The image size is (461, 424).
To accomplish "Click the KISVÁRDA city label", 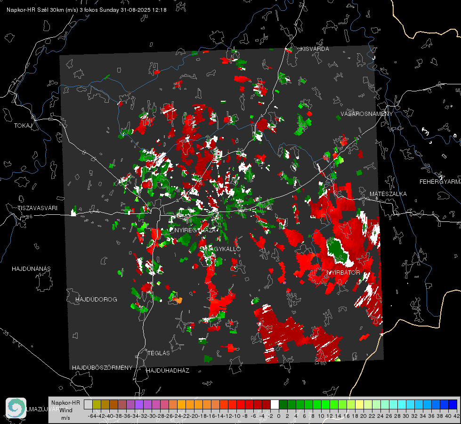I will pyautogui.click(x=315, y=49).
